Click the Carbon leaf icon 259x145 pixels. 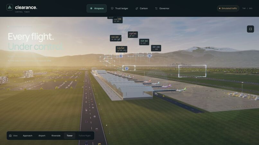click(x=137, y=8)
